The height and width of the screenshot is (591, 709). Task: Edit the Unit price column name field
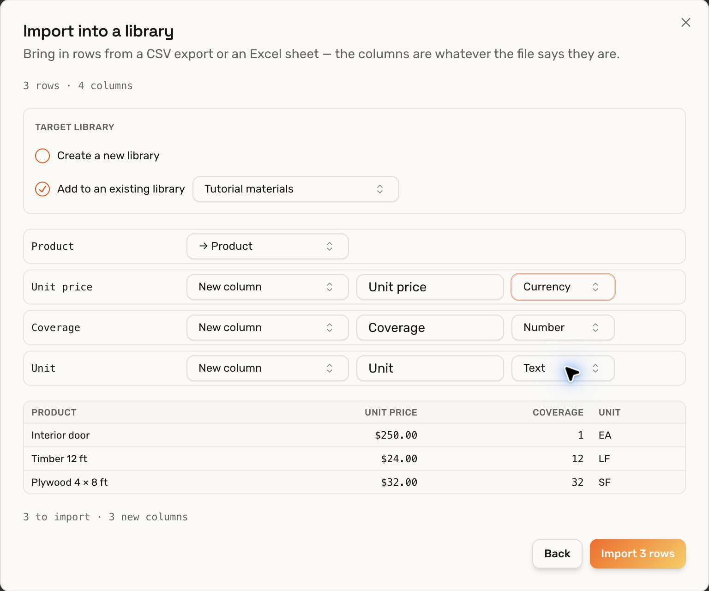click(430, 287)
